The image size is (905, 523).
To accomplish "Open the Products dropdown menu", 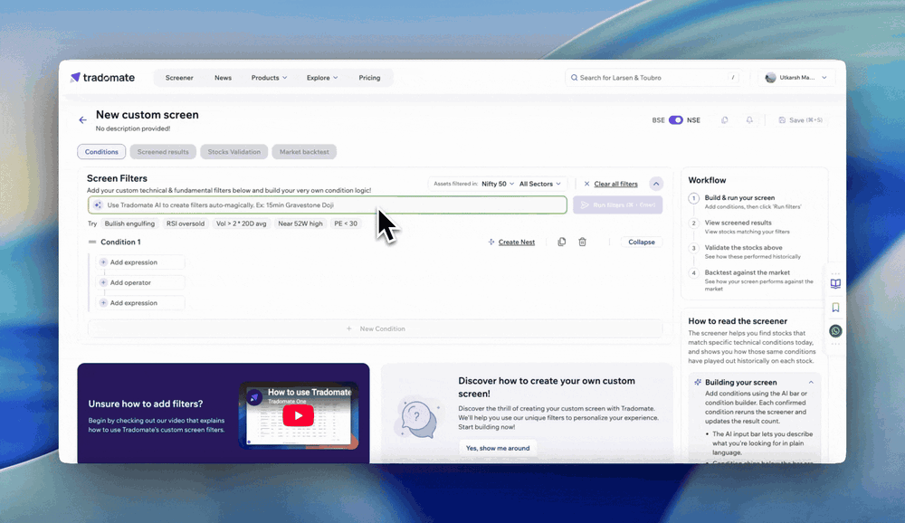I will click(269, 77).
